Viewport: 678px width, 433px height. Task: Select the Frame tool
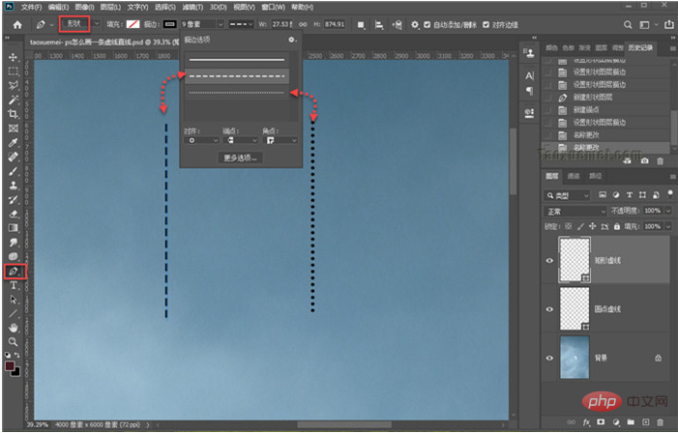tap(14, 129)
